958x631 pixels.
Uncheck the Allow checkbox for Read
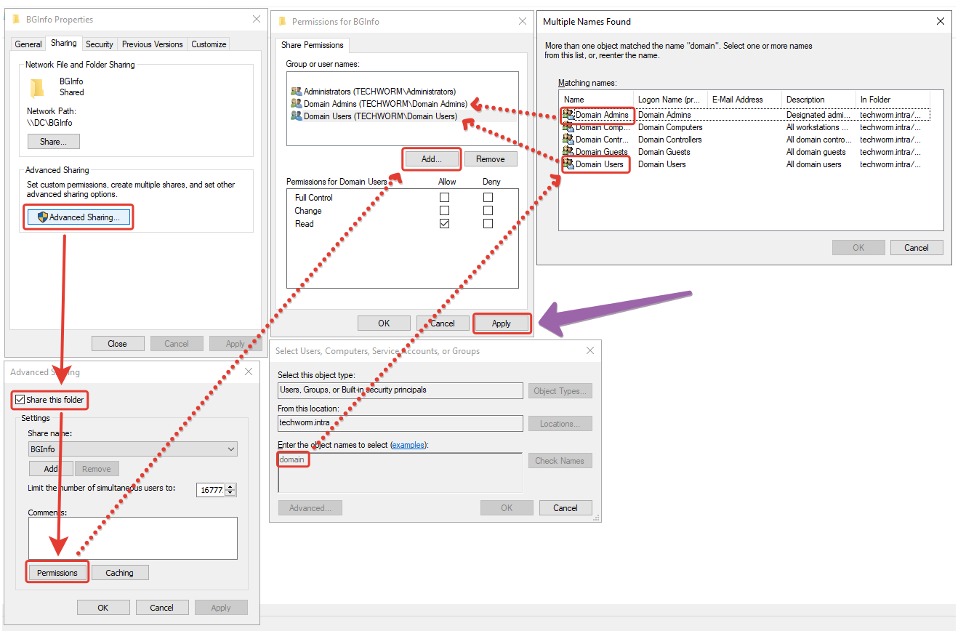pyautogui.click(x=444, y=224)
